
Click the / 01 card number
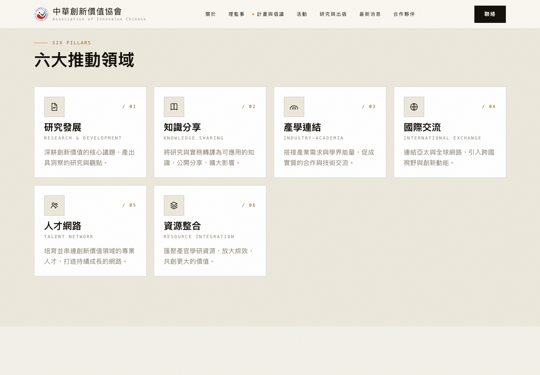tap(129, 106)
